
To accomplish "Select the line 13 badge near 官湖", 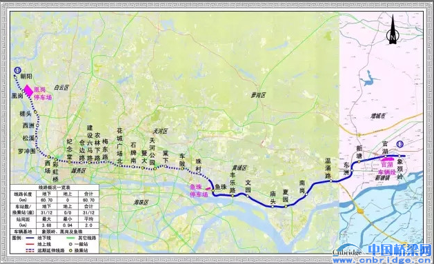I will 400,144.
